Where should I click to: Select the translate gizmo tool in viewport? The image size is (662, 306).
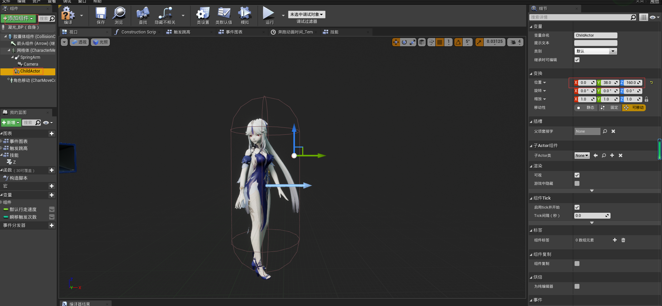point(396,42)
